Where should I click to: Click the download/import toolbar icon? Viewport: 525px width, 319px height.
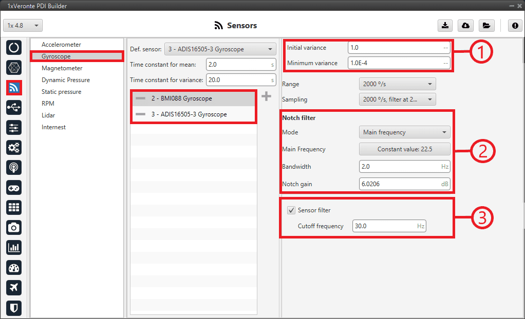click(x=445, y=26)
